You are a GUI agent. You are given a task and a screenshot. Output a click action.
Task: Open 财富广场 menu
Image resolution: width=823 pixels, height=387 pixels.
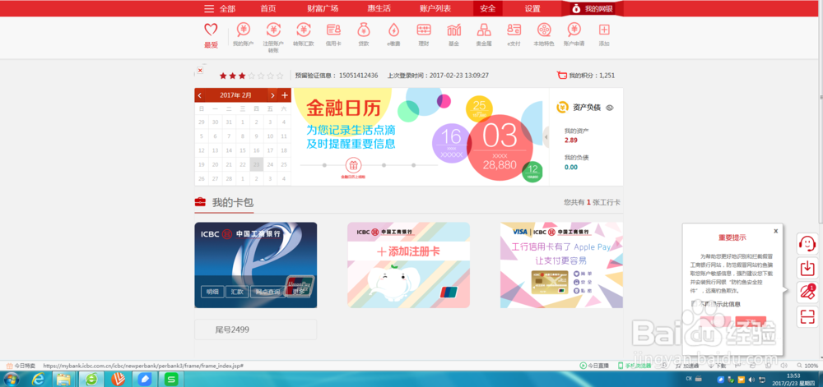323,8
